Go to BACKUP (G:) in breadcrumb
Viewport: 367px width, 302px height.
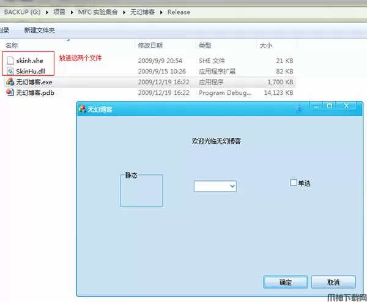coord(22,12)
